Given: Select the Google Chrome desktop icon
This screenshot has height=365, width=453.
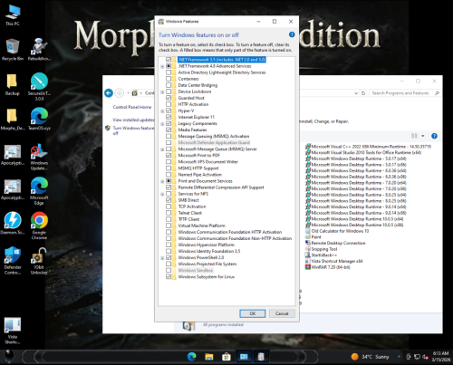Looking at the screenshot, I should 39,226.
